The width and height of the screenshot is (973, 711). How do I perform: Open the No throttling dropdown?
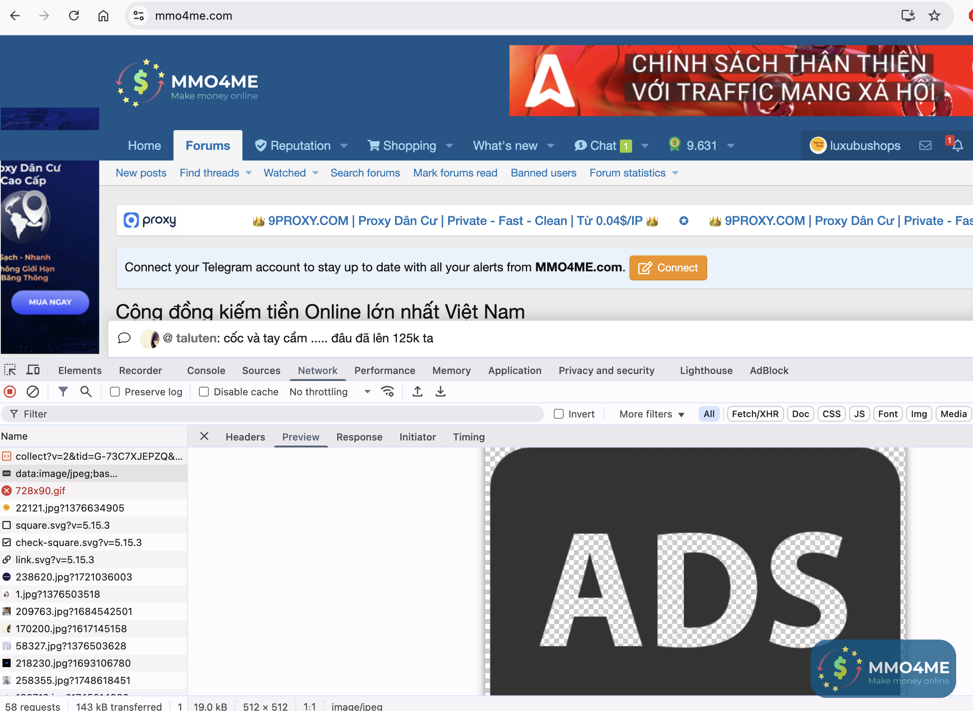click(329, 392)
